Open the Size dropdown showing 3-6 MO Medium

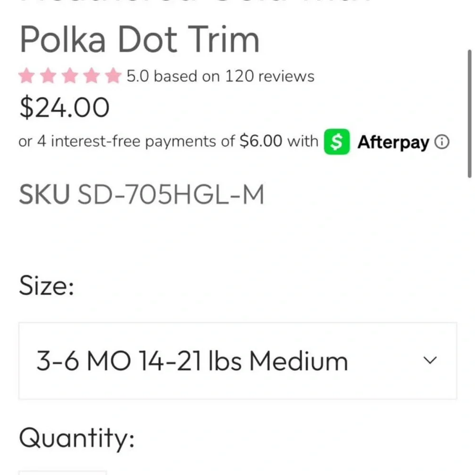(x=237, y=361)
